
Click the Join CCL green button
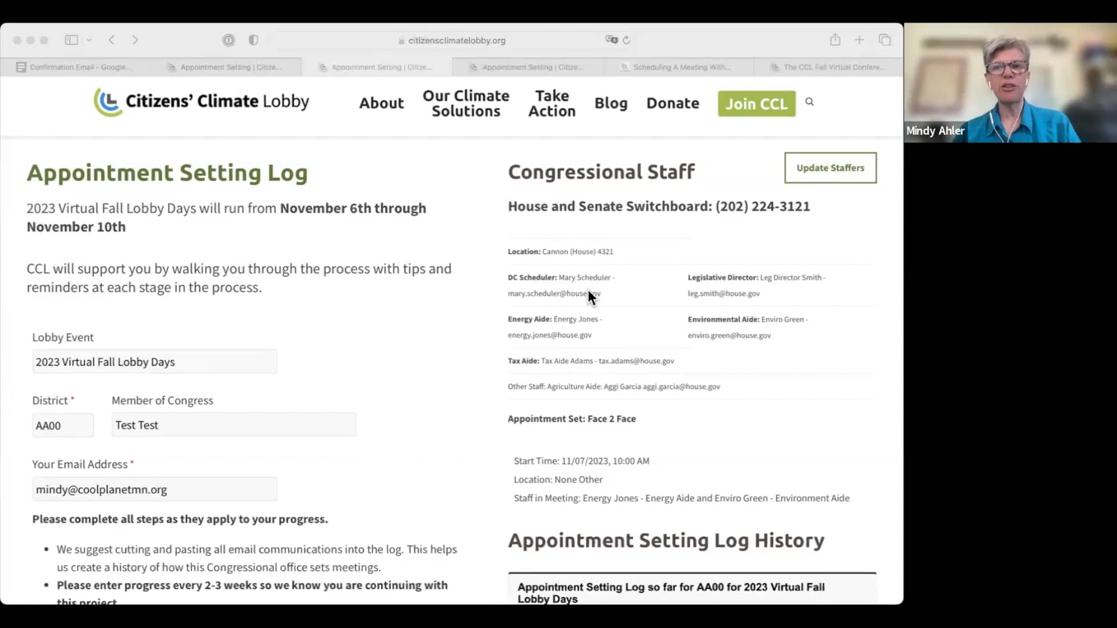[x=756, y=104]
